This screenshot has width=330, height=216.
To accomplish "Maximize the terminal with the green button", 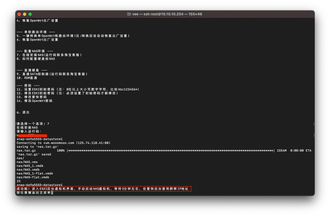I will [x=30, y=14].
